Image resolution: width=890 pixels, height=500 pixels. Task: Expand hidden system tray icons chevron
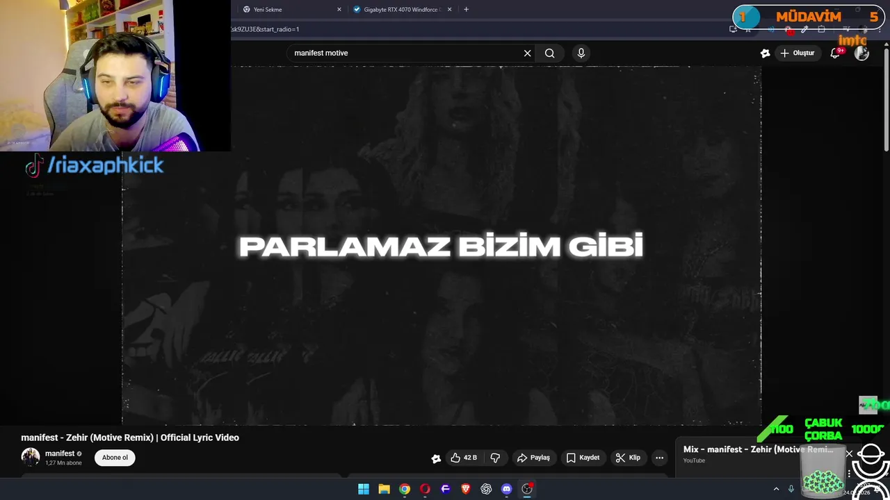pyautogui.click(x=776, y=489)
